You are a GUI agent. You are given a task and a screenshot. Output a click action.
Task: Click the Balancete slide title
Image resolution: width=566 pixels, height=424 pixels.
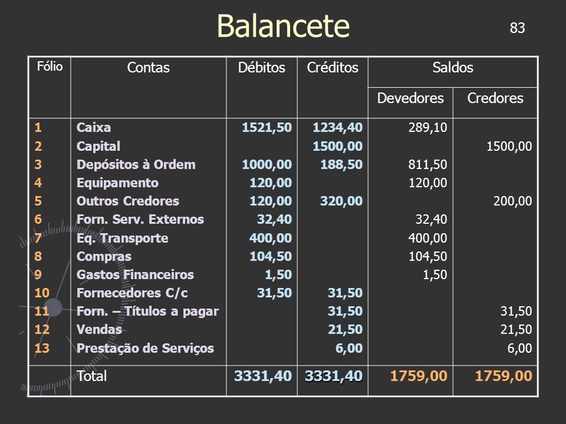click(283, 26)
